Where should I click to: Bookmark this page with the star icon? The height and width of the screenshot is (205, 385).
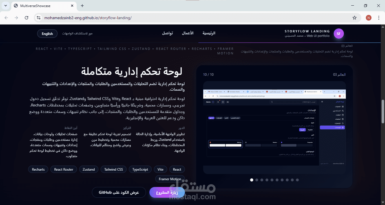355,18
